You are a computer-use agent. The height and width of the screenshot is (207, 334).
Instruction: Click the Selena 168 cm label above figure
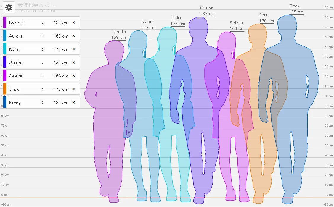pyautogui.click(x=237, y=26)
